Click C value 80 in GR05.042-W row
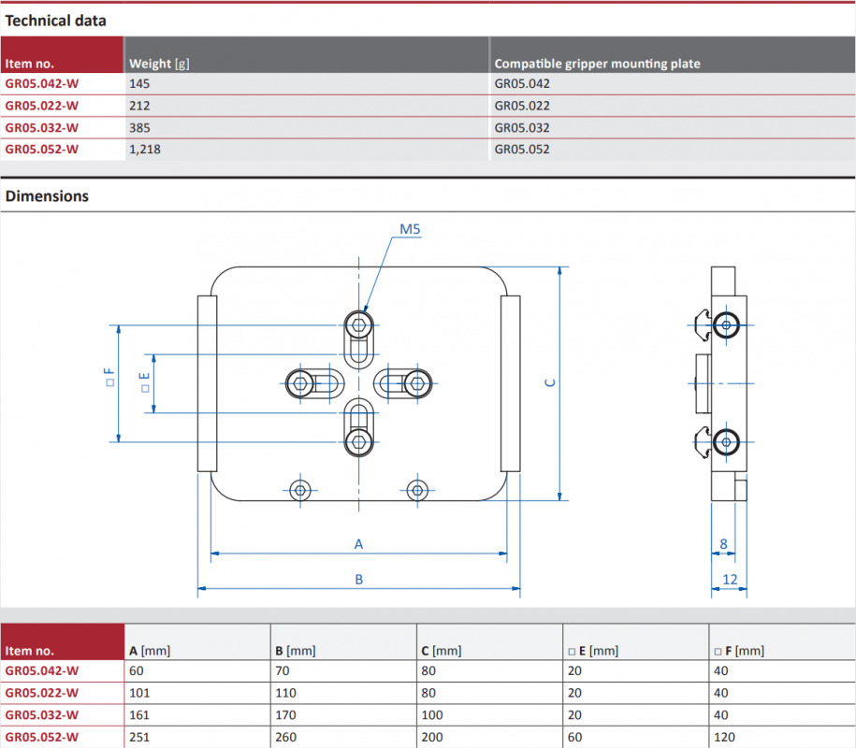The image size is (856, 748). [428, 671]
